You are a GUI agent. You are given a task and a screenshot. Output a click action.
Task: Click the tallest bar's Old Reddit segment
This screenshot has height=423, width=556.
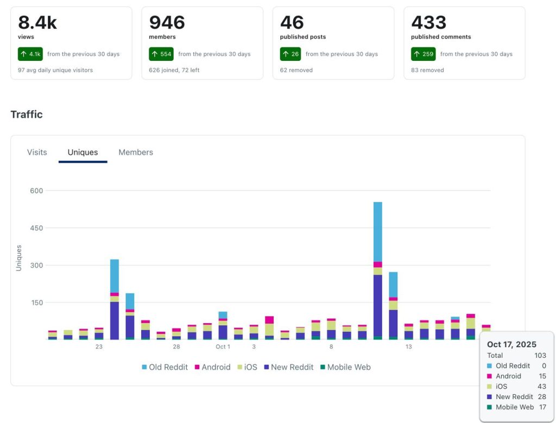(x=377, y=231)
